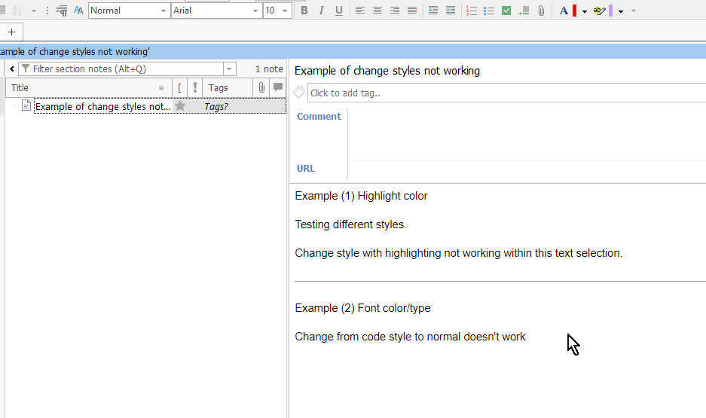The height and width of the screenshot is (418, 706).
Task: Open the Arial font name dropdown
Action: pyautogui.click(x=255, y=11)
